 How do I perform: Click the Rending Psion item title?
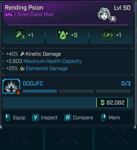pos(24,8)
